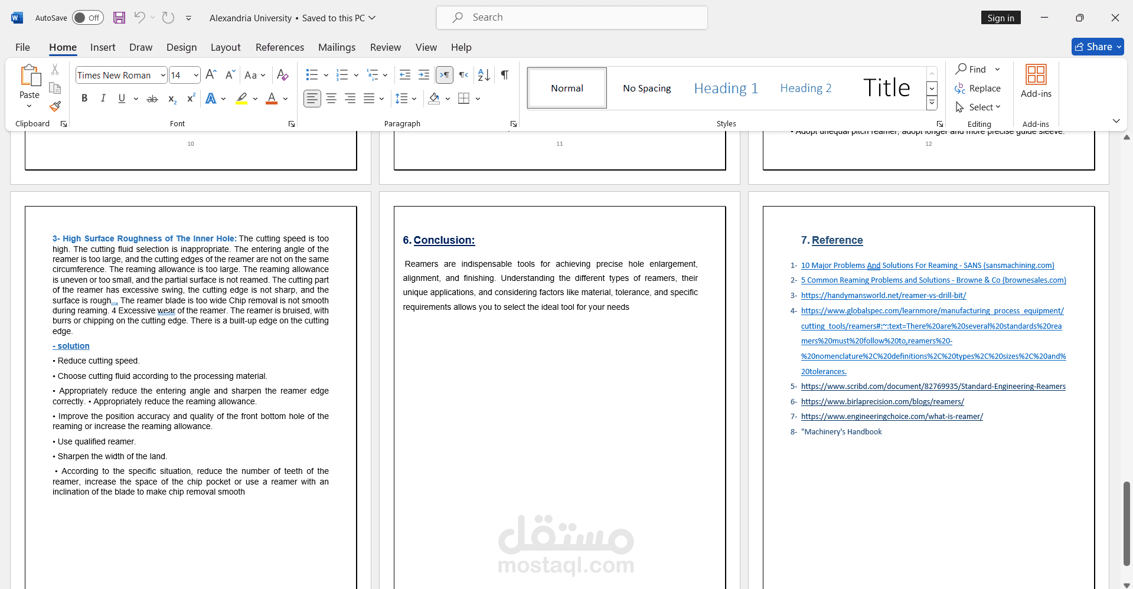Click the Cut scissors icon

coord(55,70)
